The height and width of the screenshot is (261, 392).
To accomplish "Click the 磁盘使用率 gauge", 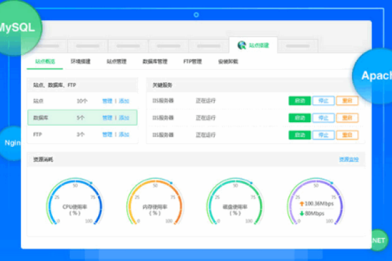I will 235,202.
